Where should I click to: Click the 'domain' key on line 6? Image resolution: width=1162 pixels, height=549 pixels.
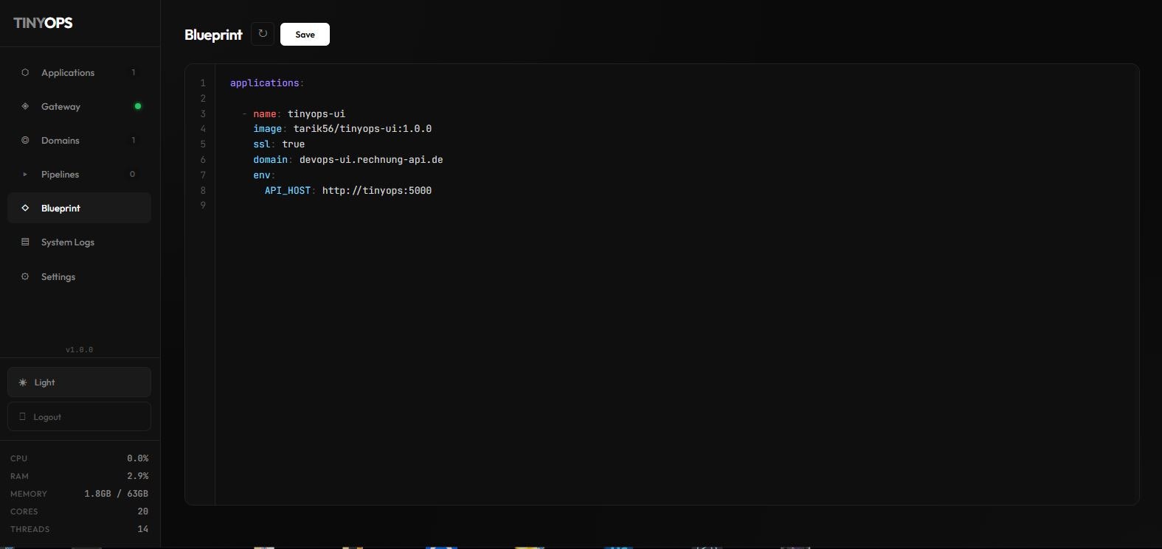point(270,160)
